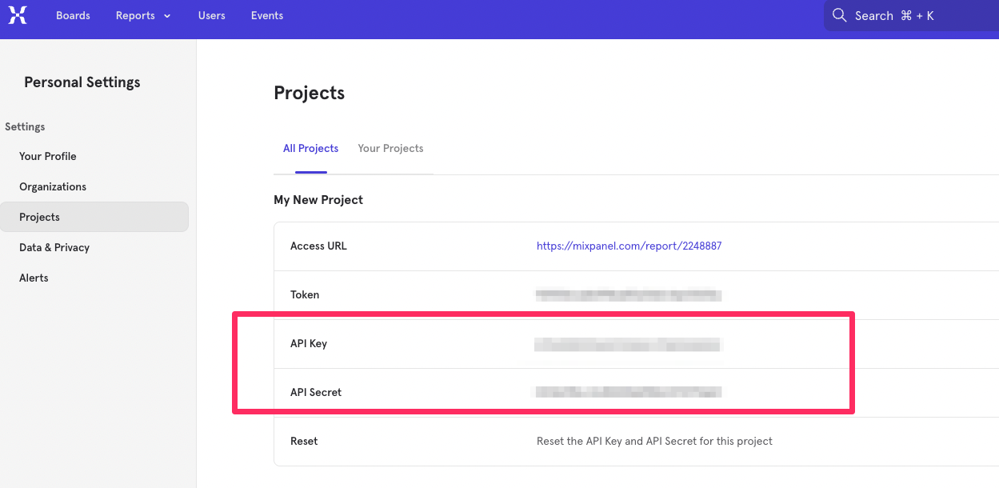Image resolution: width=999 pixels, height=488 pixels.
Task: Click the search magnifier icon
Action: click(x=839, y=15)
